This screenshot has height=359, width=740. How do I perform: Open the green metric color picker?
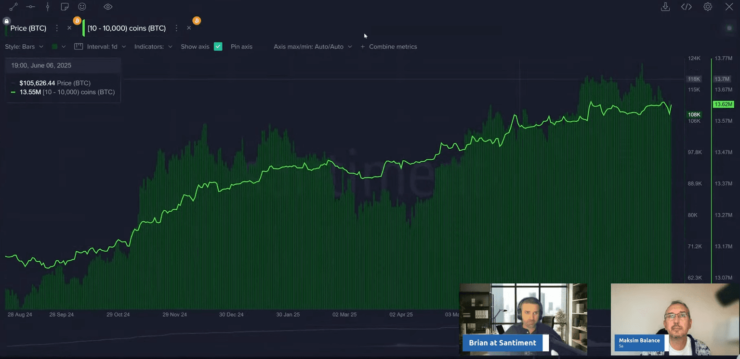[x=58, y=47]
